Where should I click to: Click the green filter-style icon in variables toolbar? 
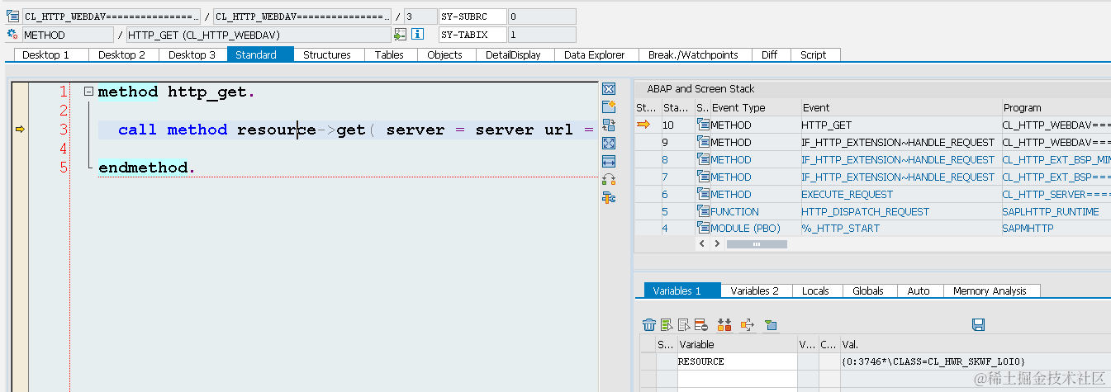771,325
